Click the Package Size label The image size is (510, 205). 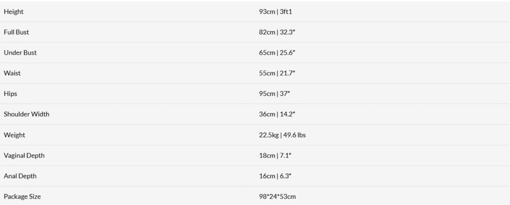pyautogui.click(x=22, y=197)
